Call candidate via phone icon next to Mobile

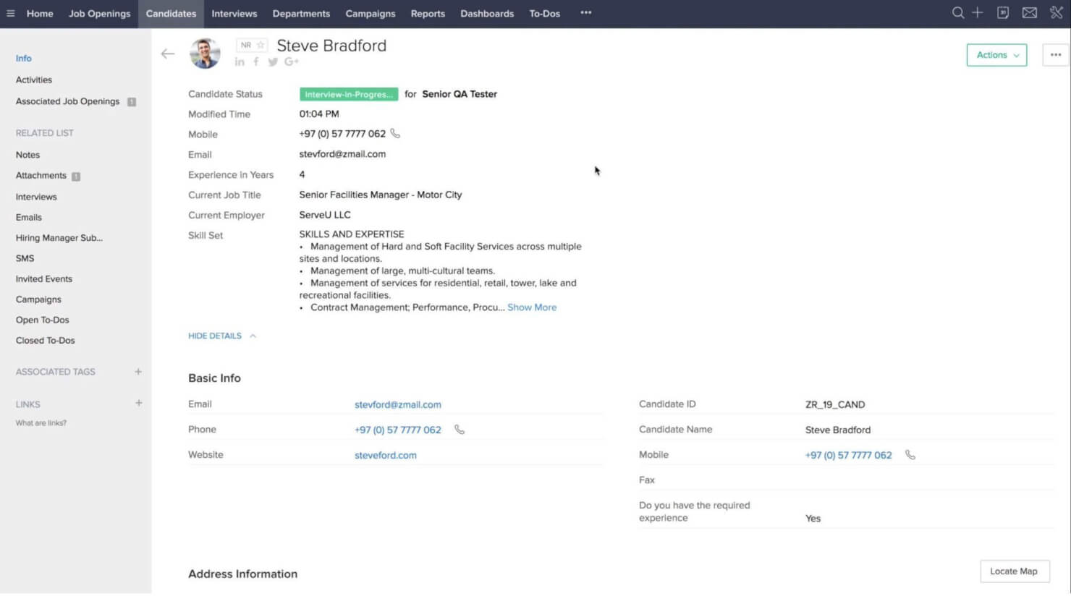coord(395,134)
